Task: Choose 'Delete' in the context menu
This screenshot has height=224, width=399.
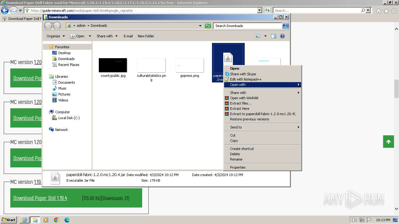Action: pyautogui.click(x=262, y=154)
